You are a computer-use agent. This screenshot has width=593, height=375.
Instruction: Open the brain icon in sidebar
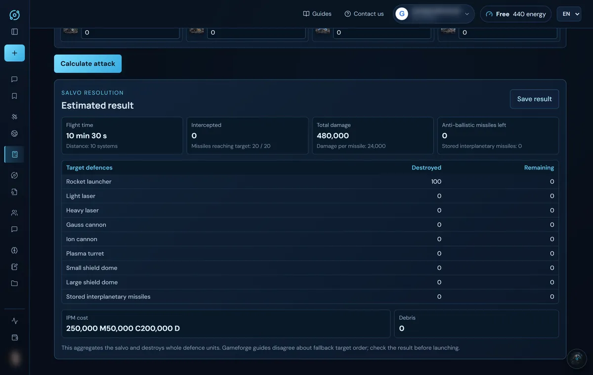point(14,250)
